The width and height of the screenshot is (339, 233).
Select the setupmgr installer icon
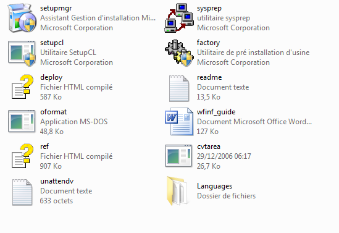[x=22, y=18]
